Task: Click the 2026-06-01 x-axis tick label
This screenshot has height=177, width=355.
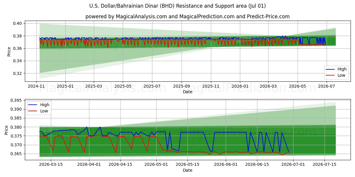Action: 226,165
